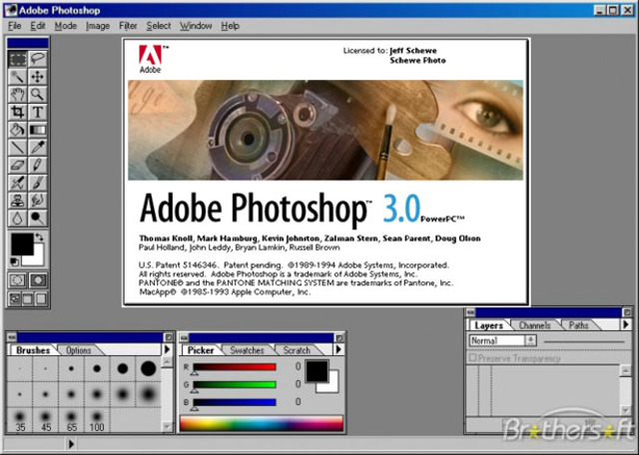Reset to default colors icon in toolbox
The image size is (639, 455).
(x=14, y=261)
